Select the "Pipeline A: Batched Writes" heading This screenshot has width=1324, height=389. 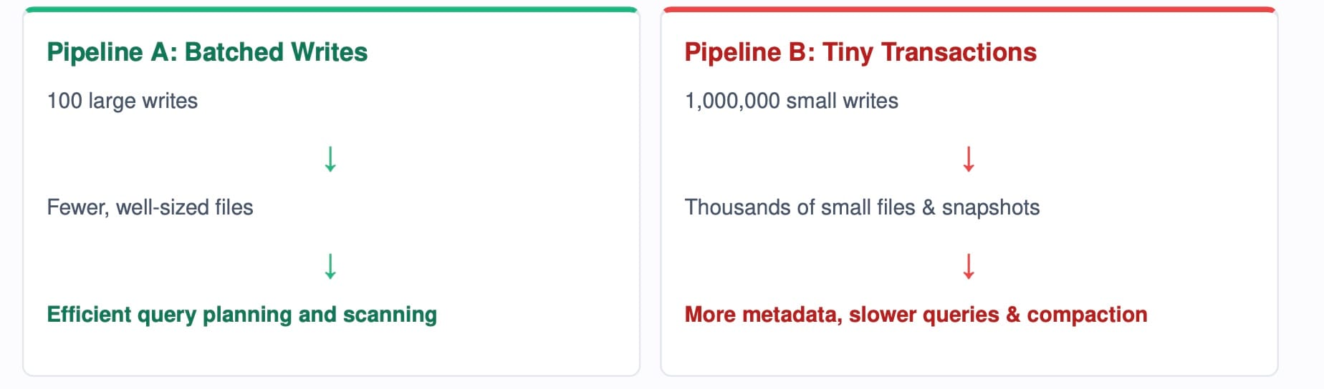click(207, 52)
